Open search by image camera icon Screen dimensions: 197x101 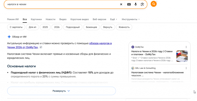(142, 4)
